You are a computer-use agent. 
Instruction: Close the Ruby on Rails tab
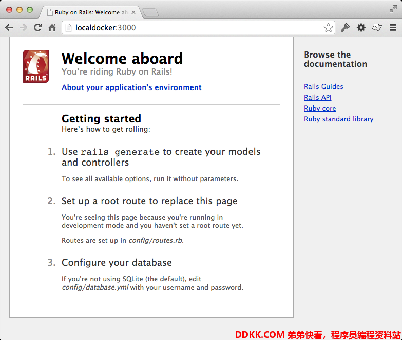133,12
